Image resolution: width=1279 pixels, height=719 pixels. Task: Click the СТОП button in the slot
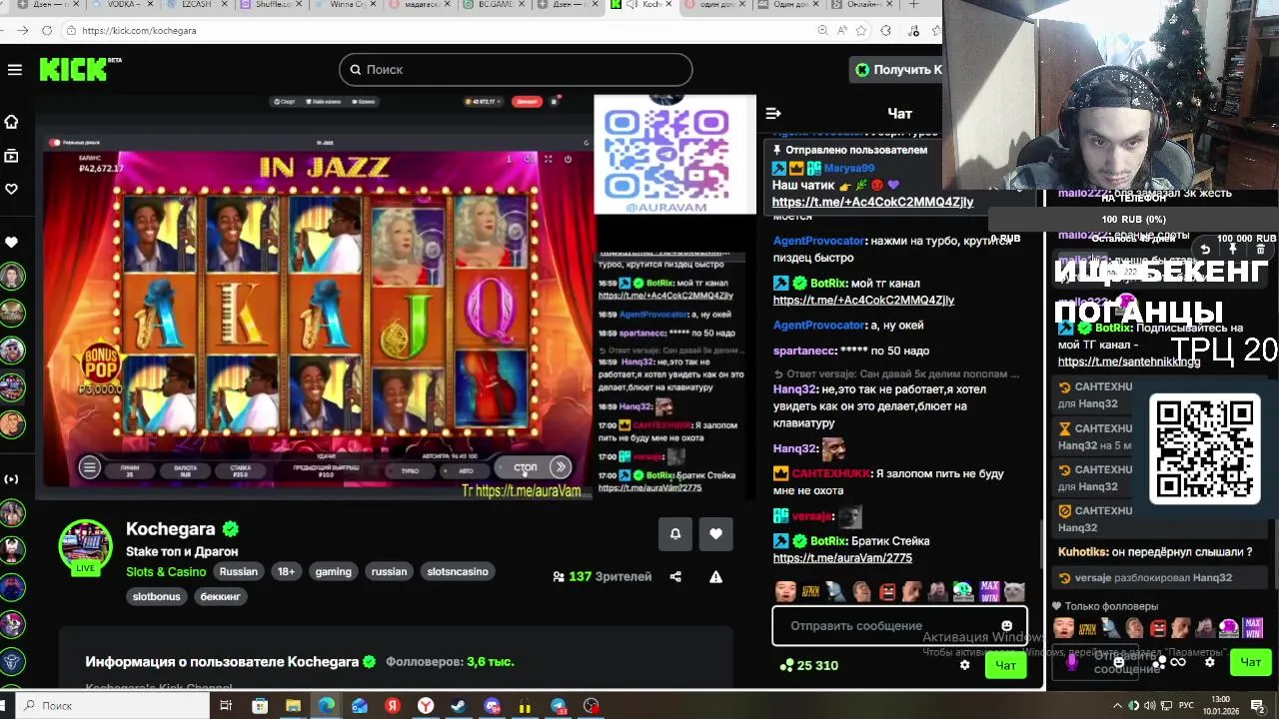[x=526, y=467]
